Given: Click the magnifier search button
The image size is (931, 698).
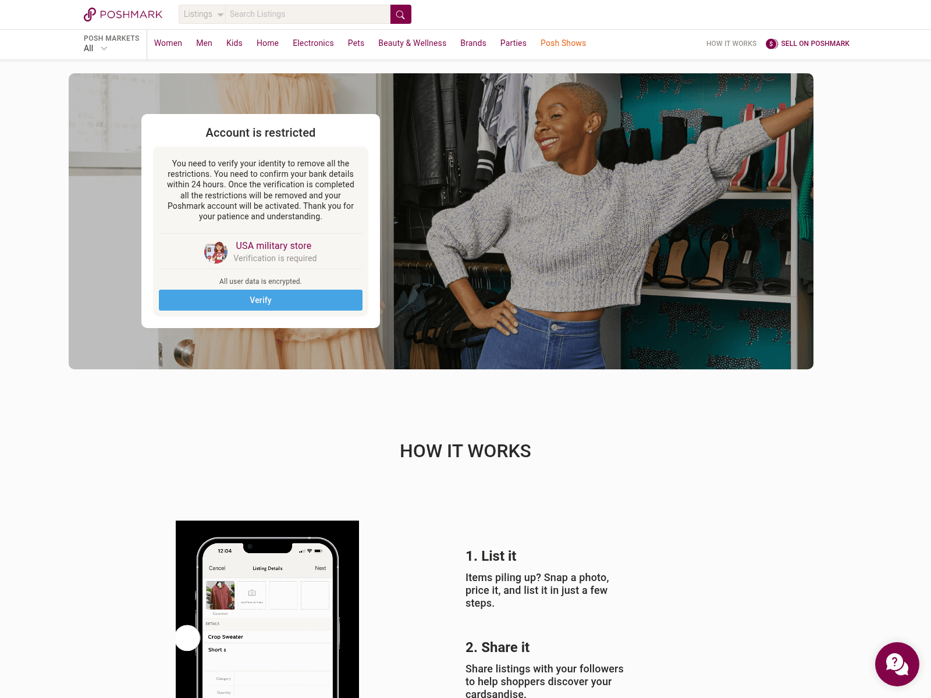Looking at the screenshot, I should pyautogui.click(x=400, y=15).
